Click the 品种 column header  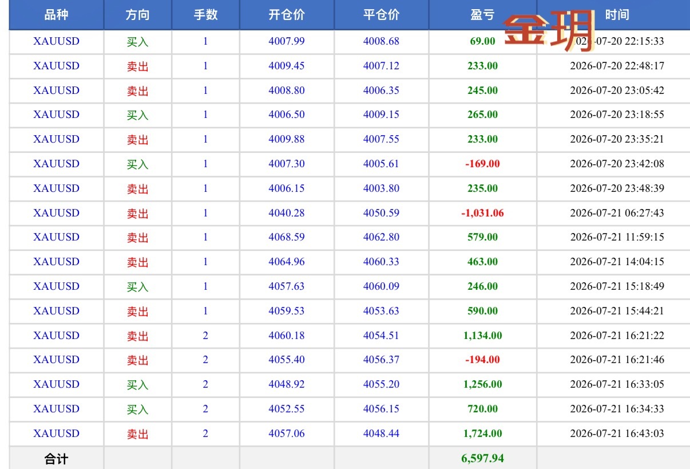pos(56,15)
